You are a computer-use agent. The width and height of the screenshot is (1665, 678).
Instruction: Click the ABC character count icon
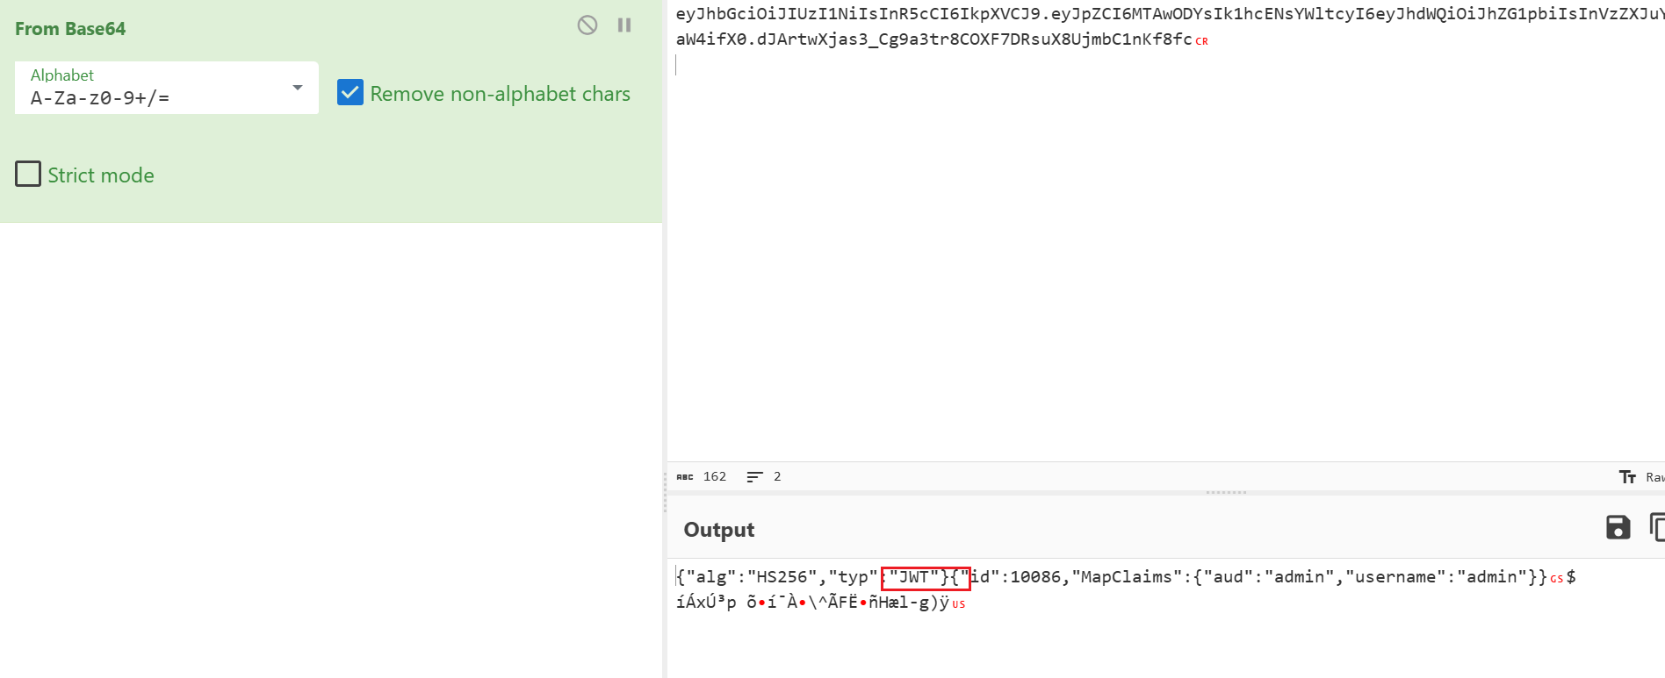685,477
